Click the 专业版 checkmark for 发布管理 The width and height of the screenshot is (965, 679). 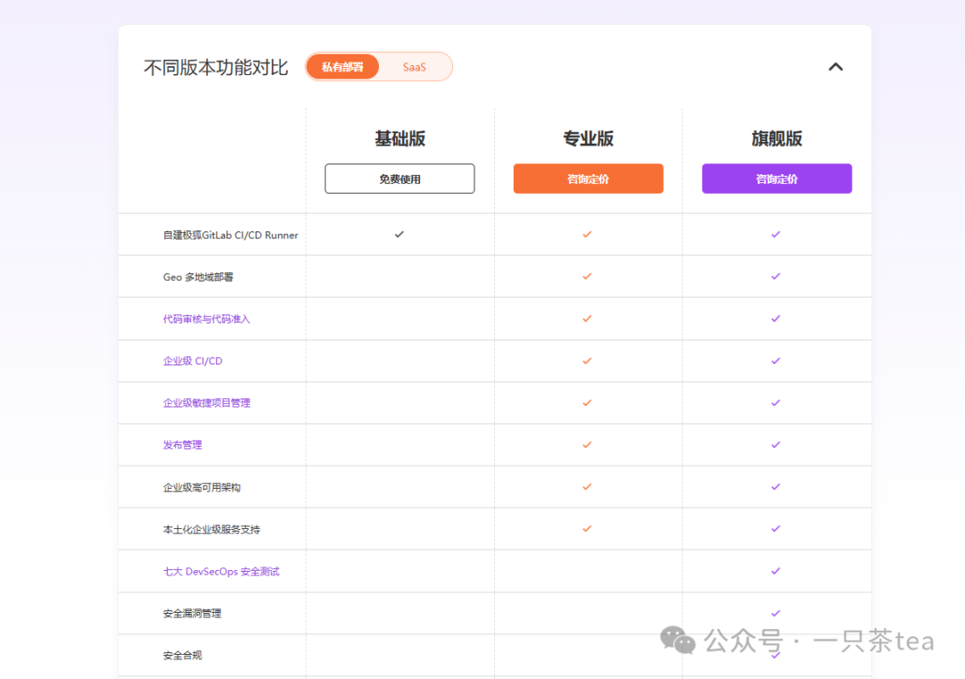(587, 444)
